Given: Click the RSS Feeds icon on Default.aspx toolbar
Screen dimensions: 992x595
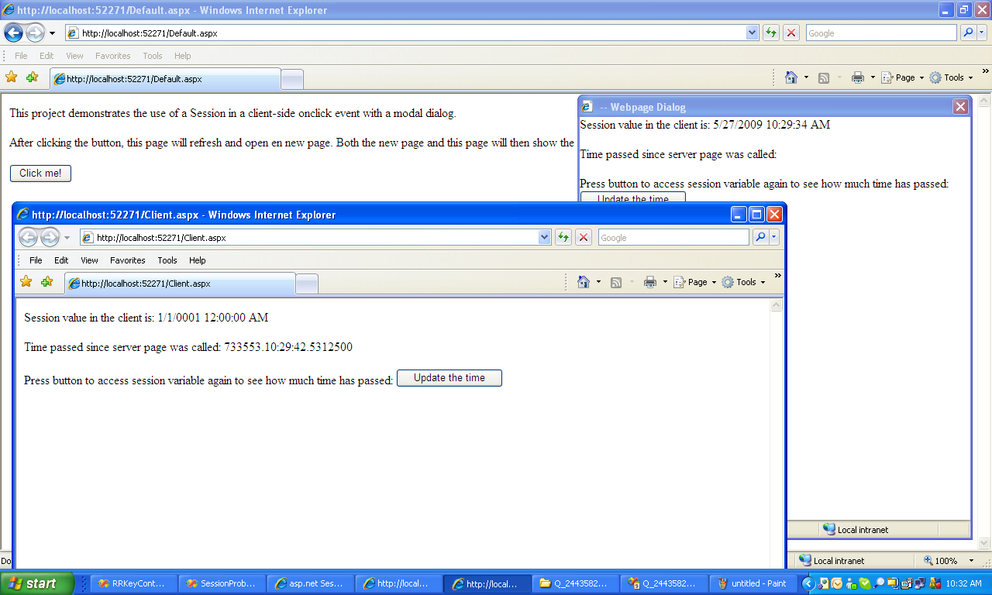Looking at the screenshot, I should coord(824,77).
